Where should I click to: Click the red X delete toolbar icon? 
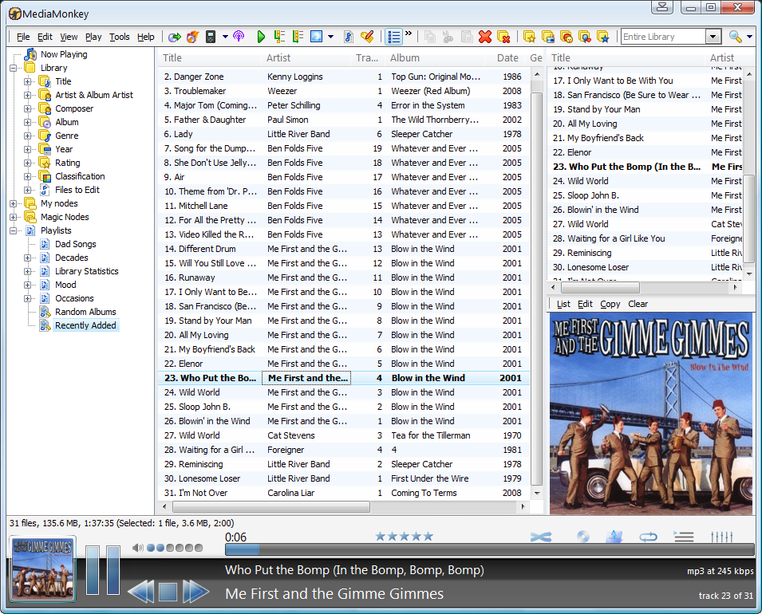[485, 37]
